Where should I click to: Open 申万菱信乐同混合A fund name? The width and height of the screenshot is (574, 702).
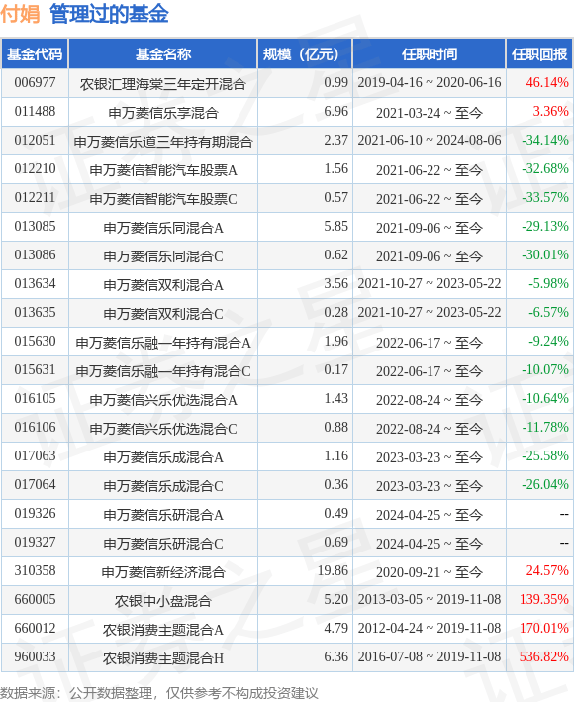point(163,228)
